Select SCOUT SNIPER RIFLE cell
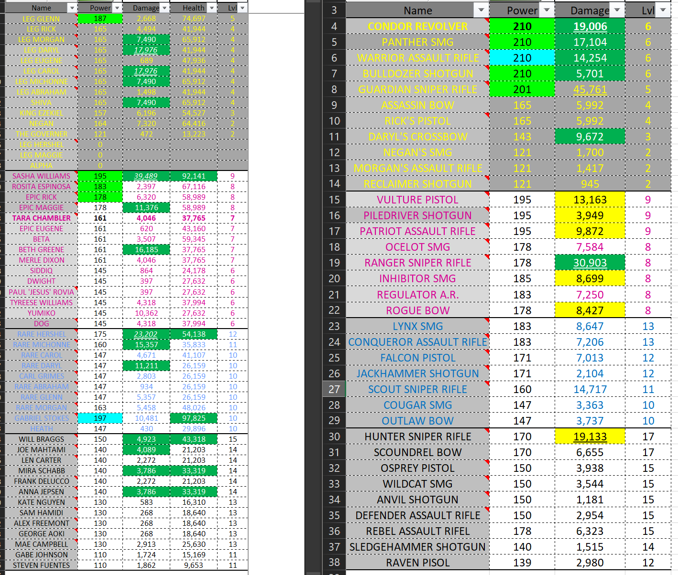Image resolution: width=678 pixels, height=575 pixels. 417,389
